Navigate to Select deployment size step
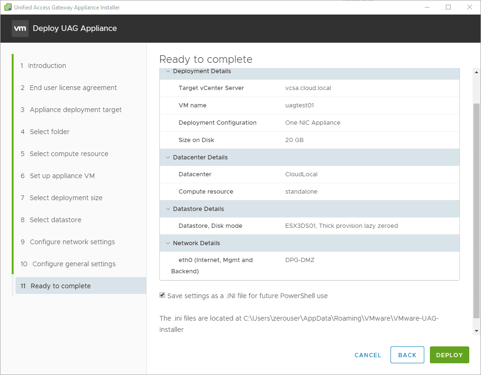Viewport: 481px width, 375px height. pos(66,198)
